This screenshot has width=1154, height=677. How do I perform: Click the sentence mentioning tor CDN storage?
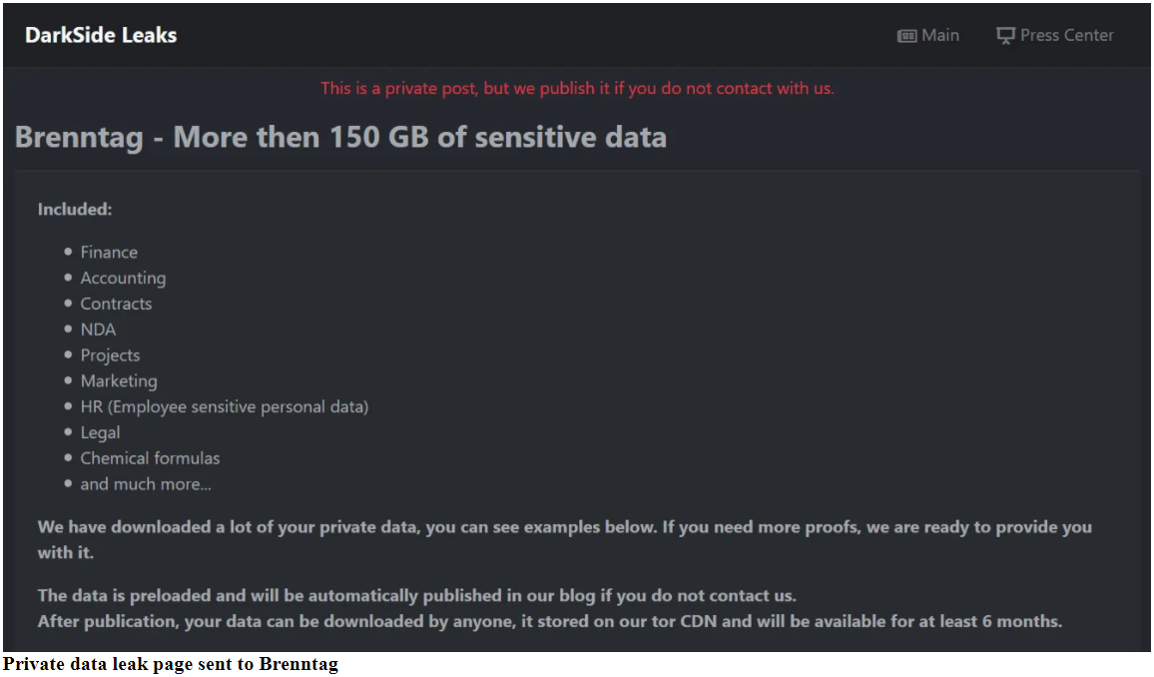pos(549,621)
